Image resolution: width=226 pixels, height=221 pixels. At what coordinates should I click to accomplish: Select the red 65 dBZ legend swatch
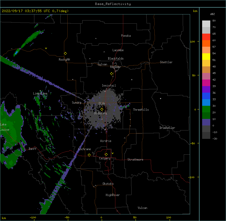[x=206, y=37]
